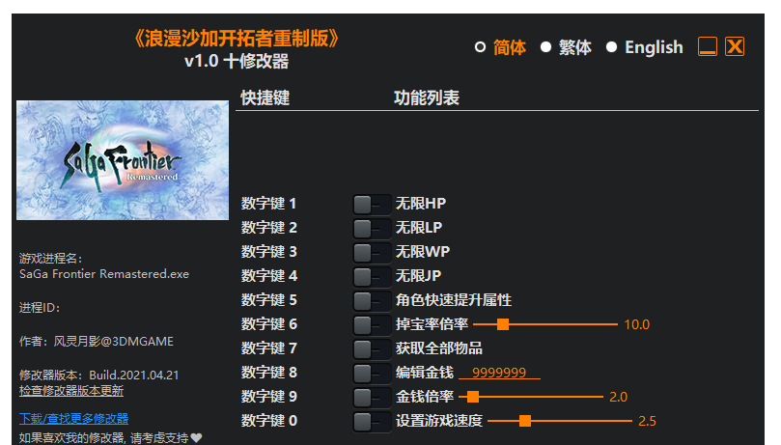Click the 数字键 8 hotkey label

click(x=269, y=373)
